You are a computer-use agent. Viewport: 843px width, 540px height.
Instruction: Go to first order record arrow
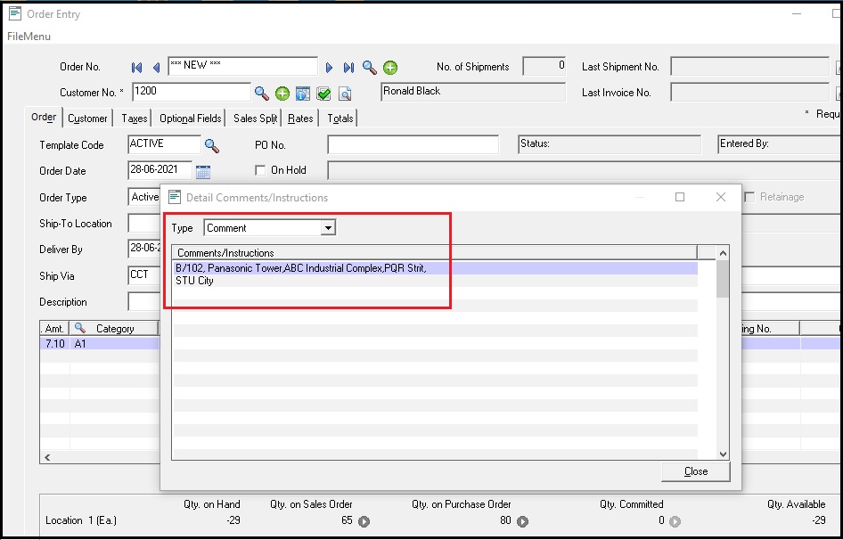point(136,67)
